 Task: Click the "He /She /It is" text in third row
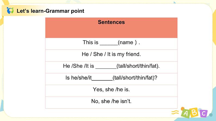click(78, 66)
